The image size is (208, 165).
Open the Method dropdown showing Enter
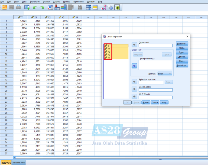point(164,73)
